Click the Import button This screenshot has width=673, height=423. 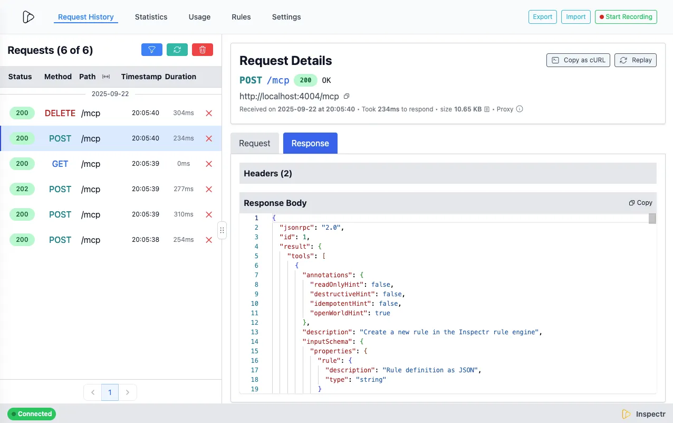[x=576, y=17]
